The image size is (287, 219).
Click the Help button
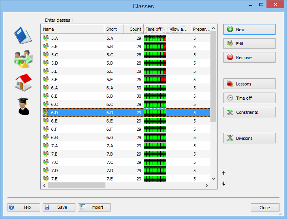(x=24, y=207)
